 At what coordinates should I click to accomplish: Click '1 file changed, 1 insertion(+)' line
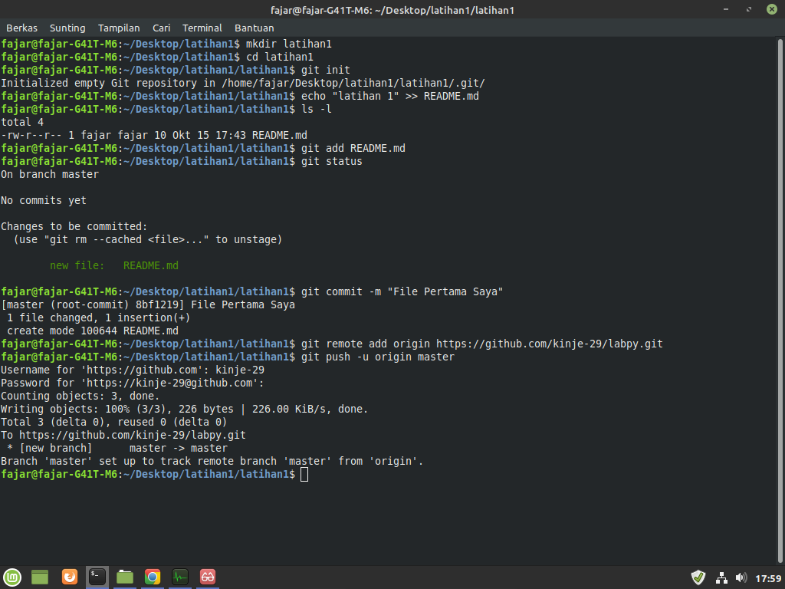99,318
